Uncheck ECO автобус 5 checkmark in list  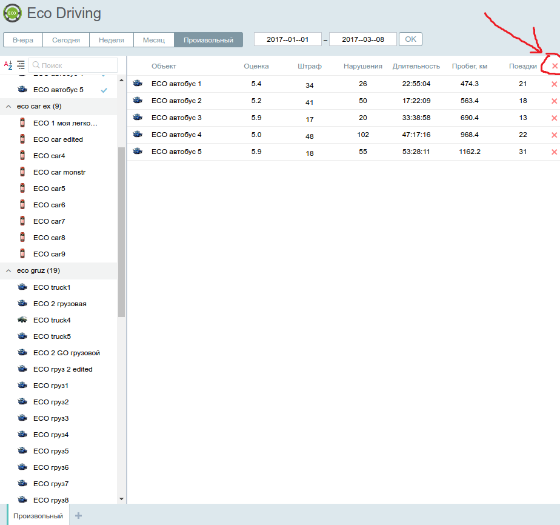(x=104, y=90)
